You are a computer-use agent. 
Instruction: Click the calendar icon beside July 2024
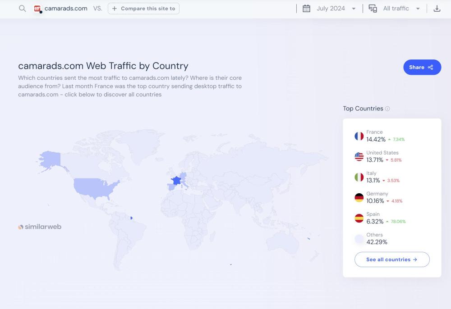pyautogui.click(x=306, y=9)
